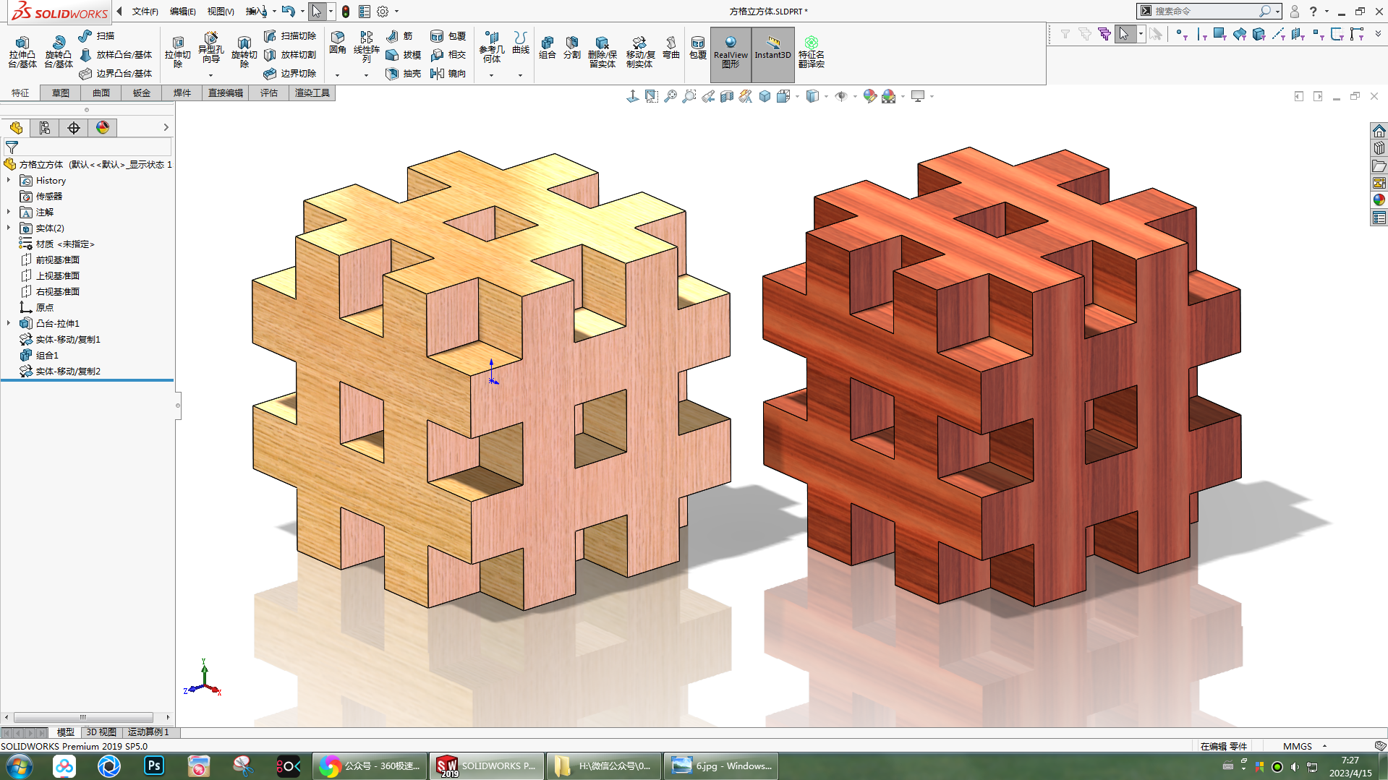
Task: Select the Extruded Cut tool (拉伸切除)
Action: pos(177,52)
